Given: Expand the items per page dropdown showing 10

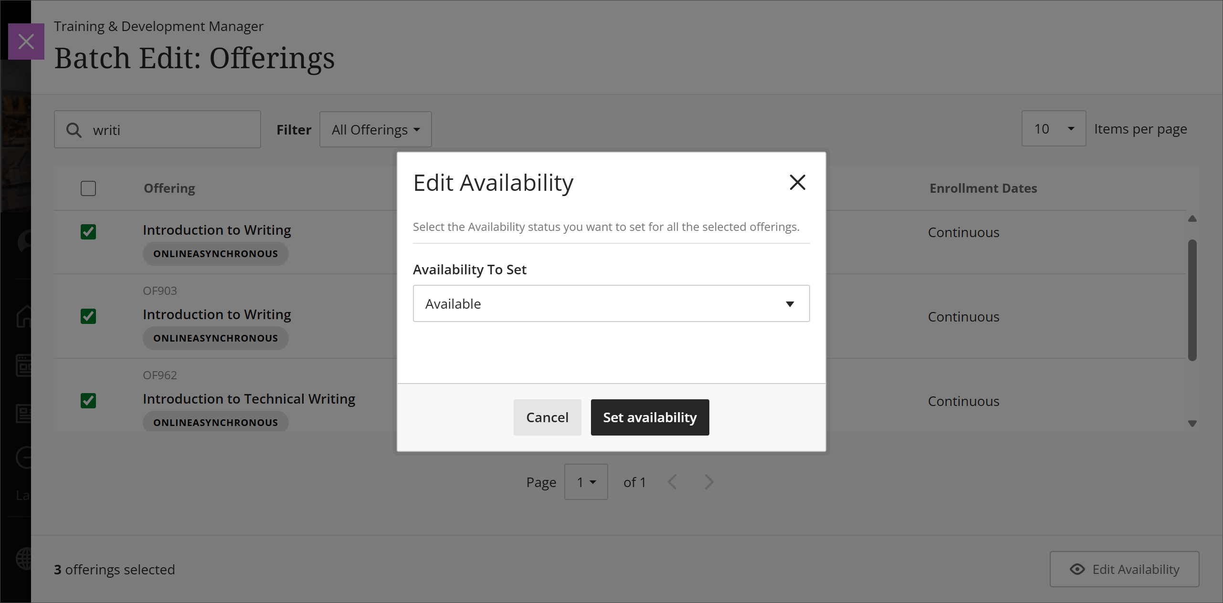Looking at the screenshot, I should point(1053,128).
